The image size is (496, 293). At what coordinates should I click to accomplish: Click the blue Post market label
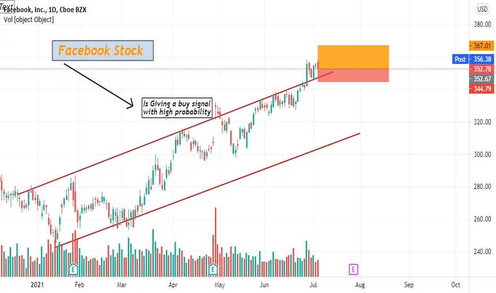click(460, 59)
